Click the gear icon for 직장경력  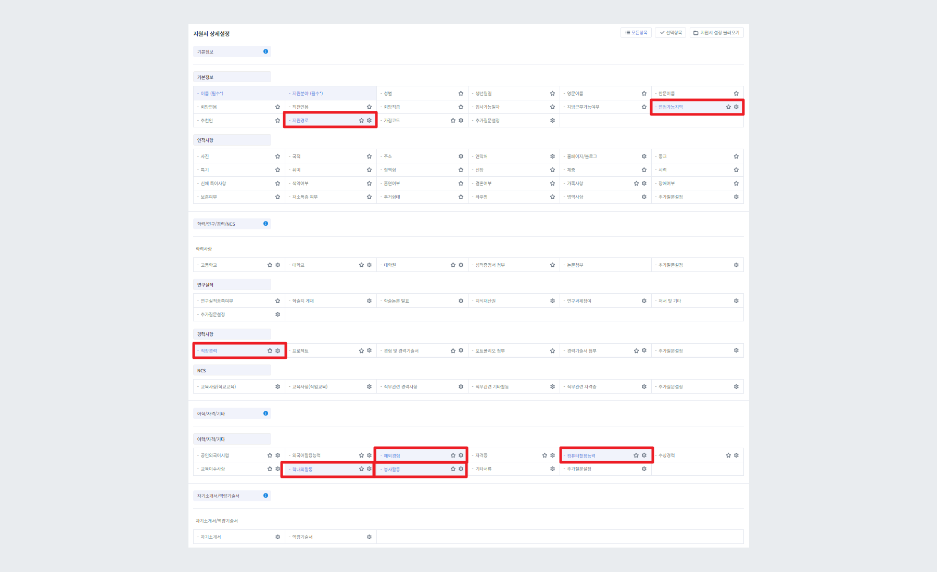click(x=277, y=351)
